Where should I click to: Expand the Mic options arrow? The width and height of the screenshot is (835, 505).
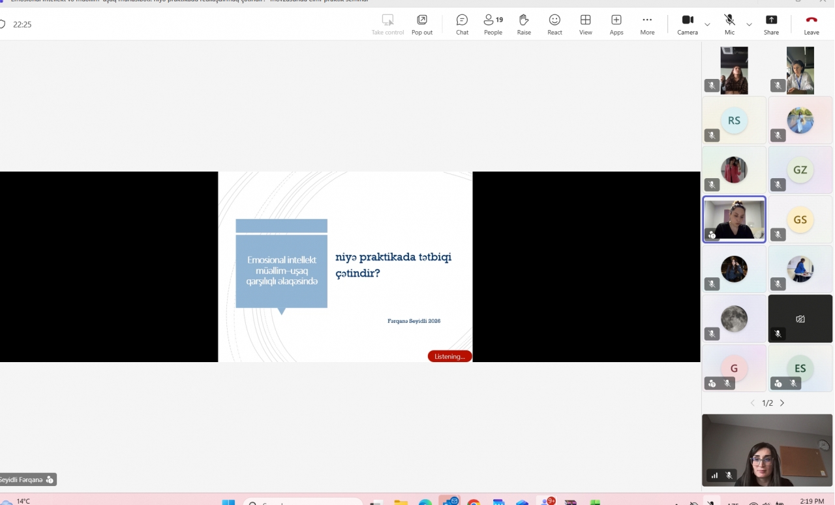point(750,25)
